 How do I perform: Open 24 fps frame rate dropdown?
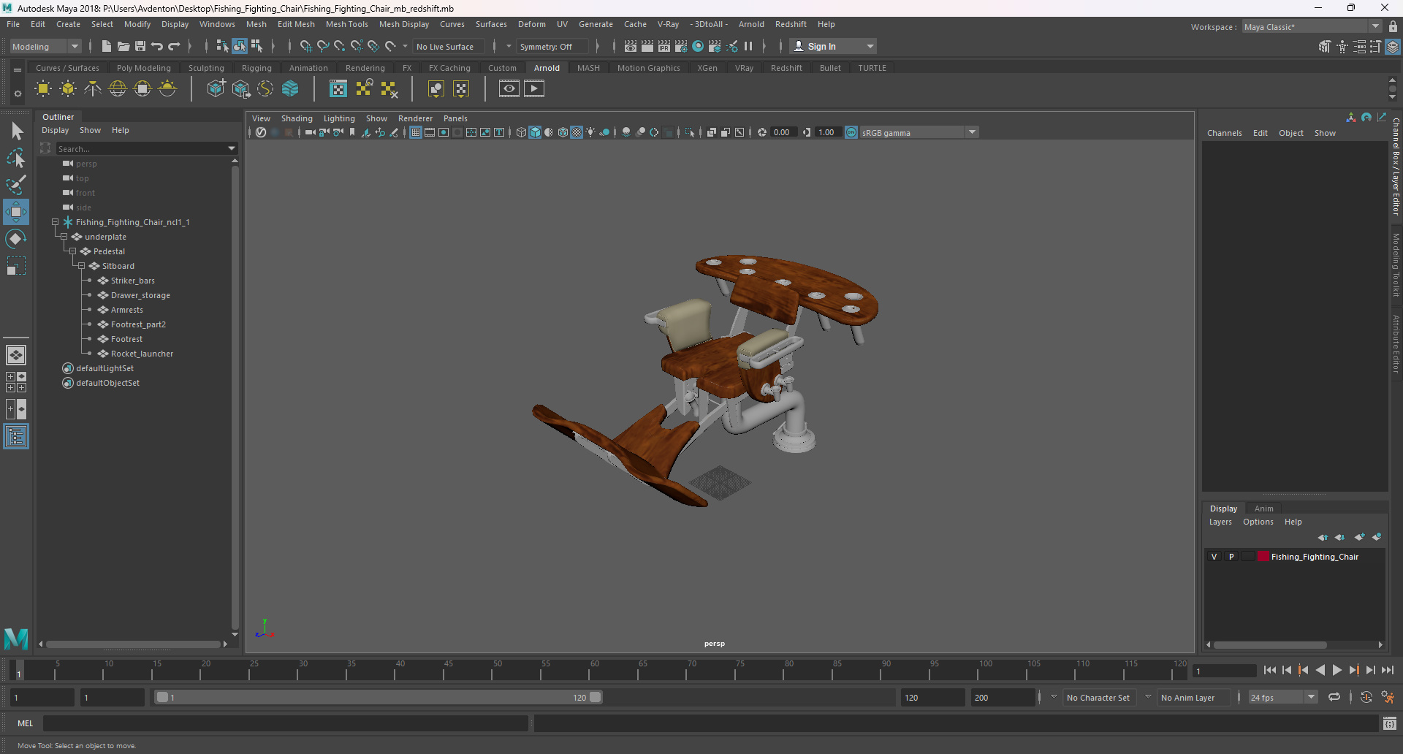pos(1282,698)
